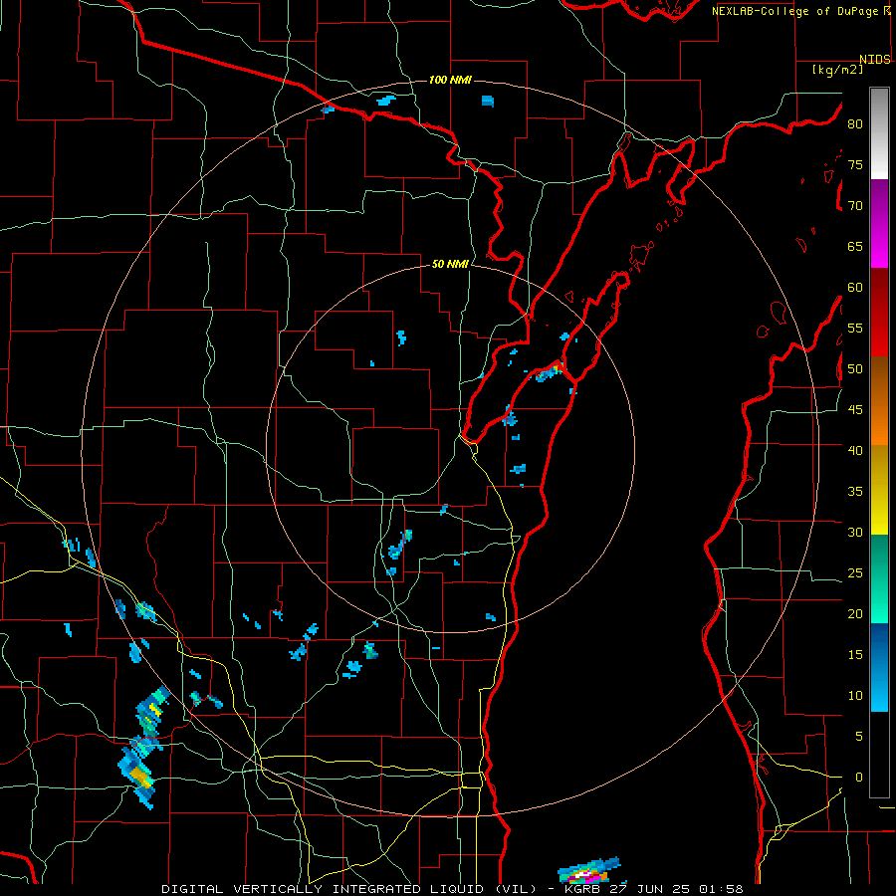
Task: Pick the white-gray segment of the color scale
Action: (x=879, y=133)
